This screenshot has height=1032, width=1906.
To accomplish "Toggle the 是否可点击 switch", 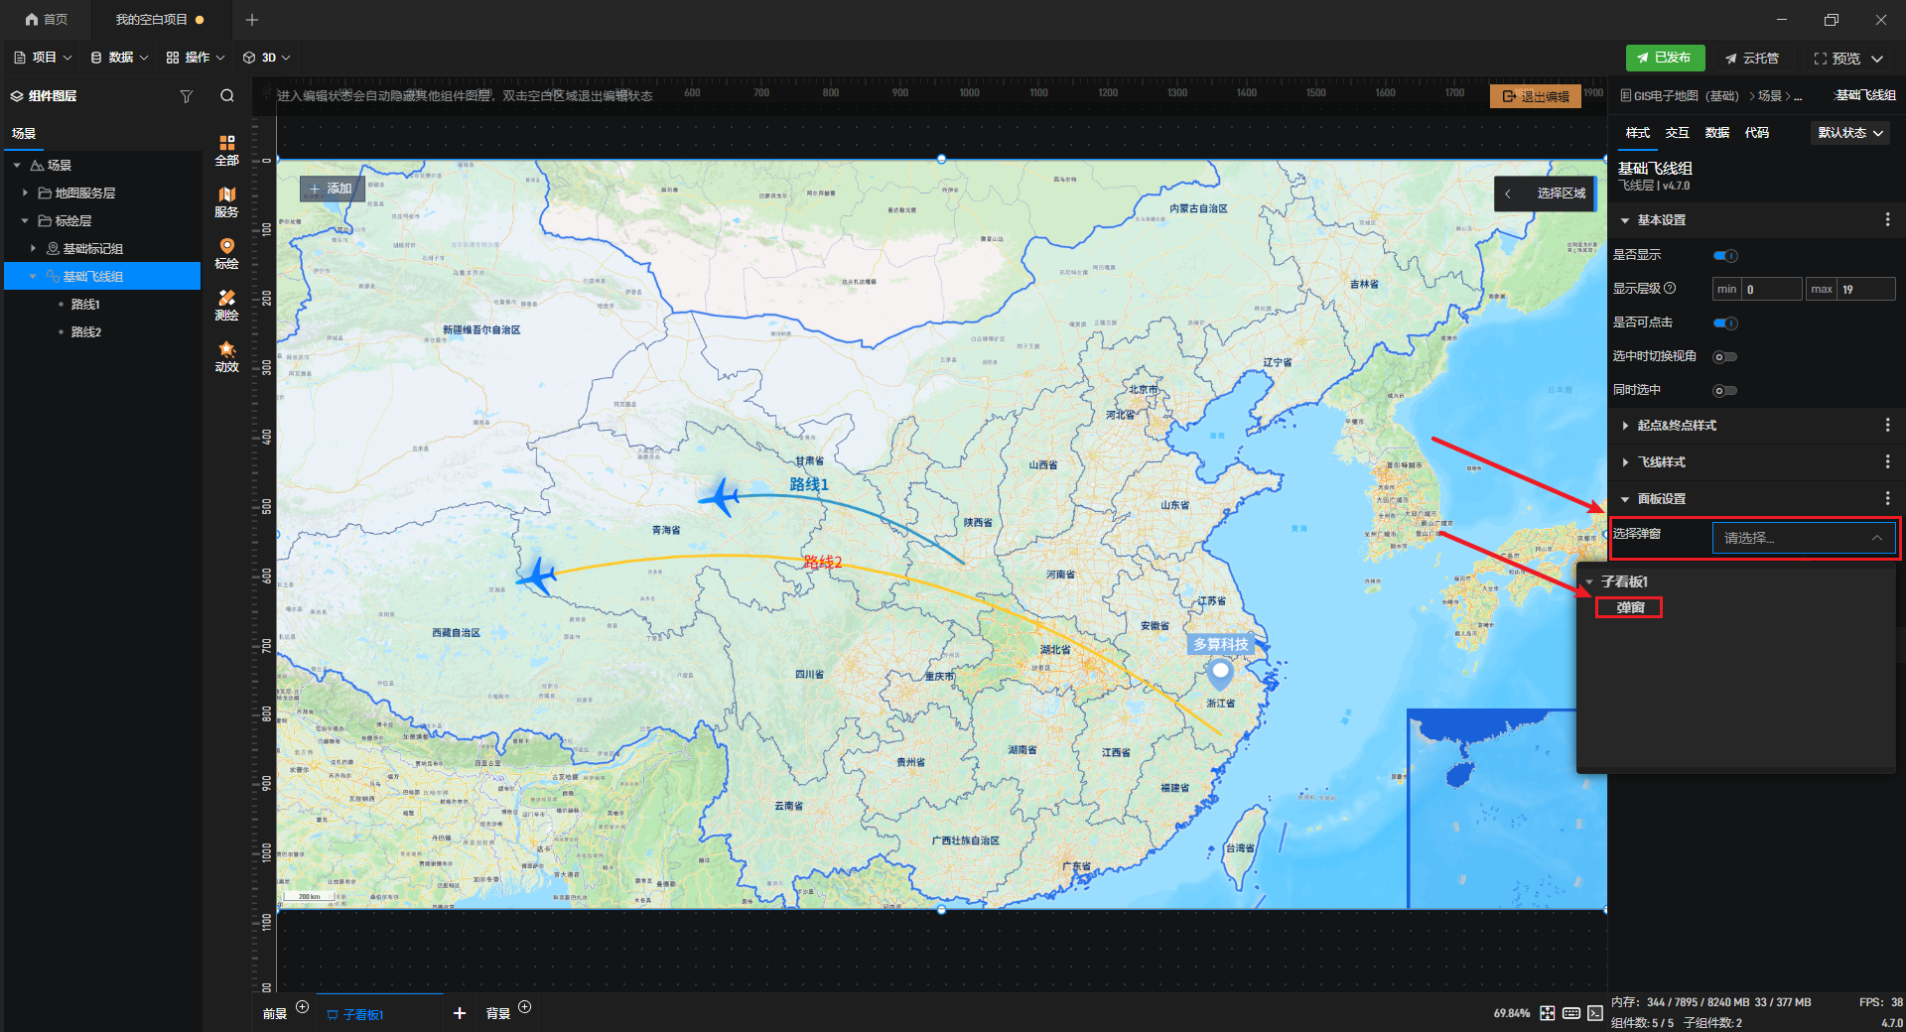I will coord(1725,323).
